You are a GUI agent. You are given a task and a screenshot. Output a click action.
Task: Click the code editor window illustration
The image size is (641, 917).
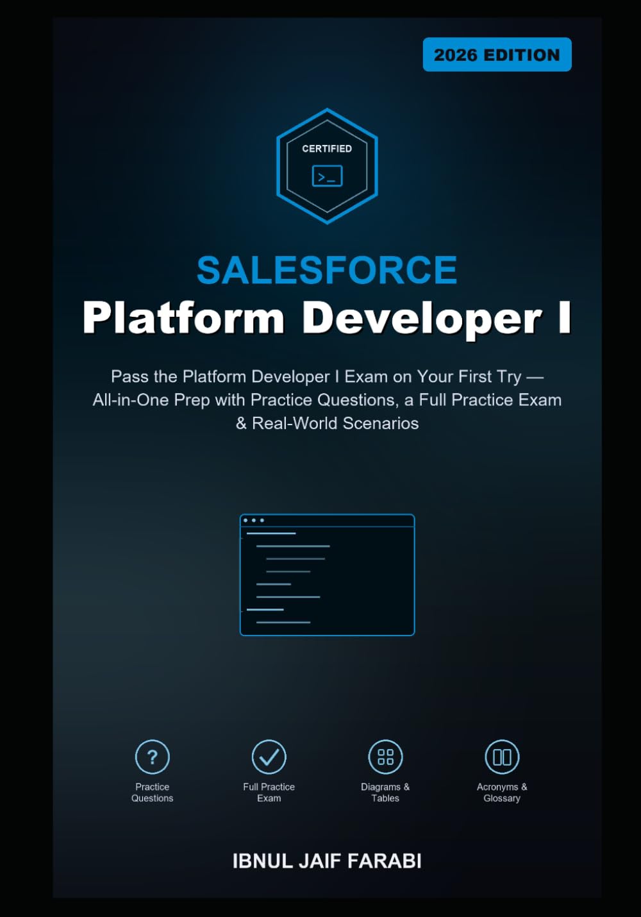click(x=327, y=575)
